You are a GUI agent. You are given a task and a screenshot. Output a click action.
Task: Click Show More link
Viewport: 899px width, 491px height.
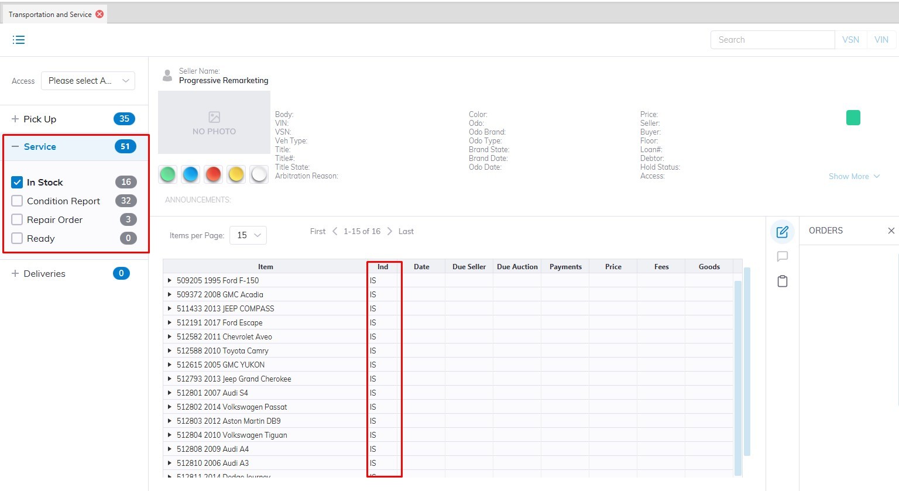click(x=853, y=176)
